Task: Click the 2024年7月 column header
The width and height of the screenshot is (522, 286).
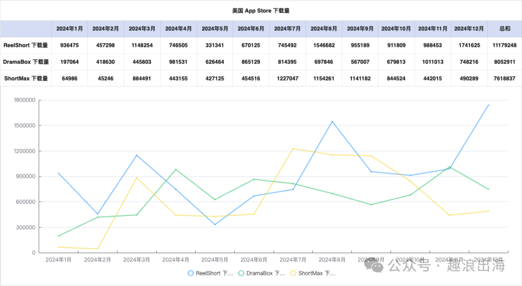Action: click(287, 28)
